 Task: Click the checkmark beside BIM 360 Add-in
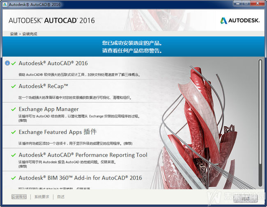(14, 178)
